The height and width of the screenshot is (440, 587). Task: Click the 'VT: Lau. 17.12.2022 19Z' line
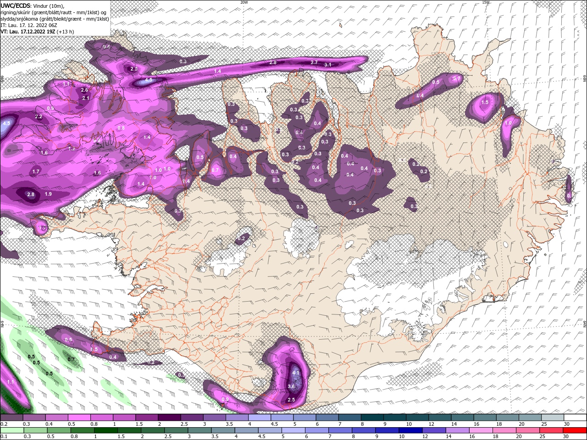click(37, 32)
